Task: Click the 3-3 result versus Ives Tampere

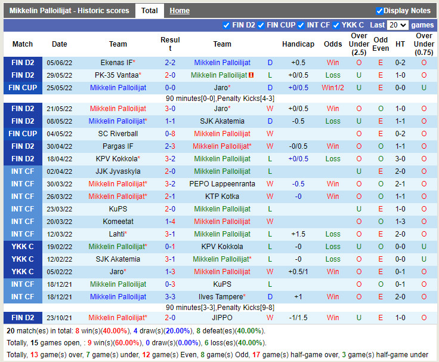Action: pos(170,297)
